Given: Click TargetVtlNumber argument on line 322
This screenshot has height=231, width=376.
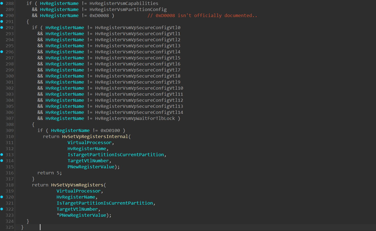Looking at the screenshot, I should pyautogui.click(x=77, y=209).
